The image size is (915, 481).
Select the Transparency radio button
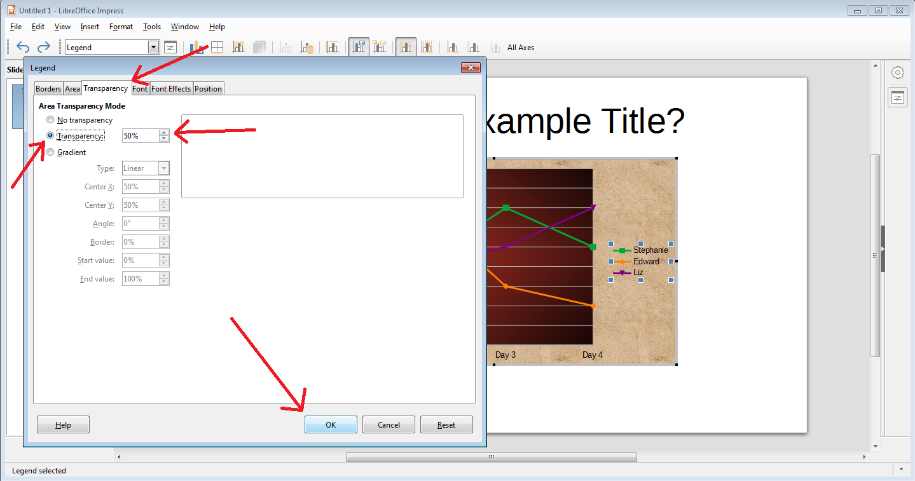50,136
